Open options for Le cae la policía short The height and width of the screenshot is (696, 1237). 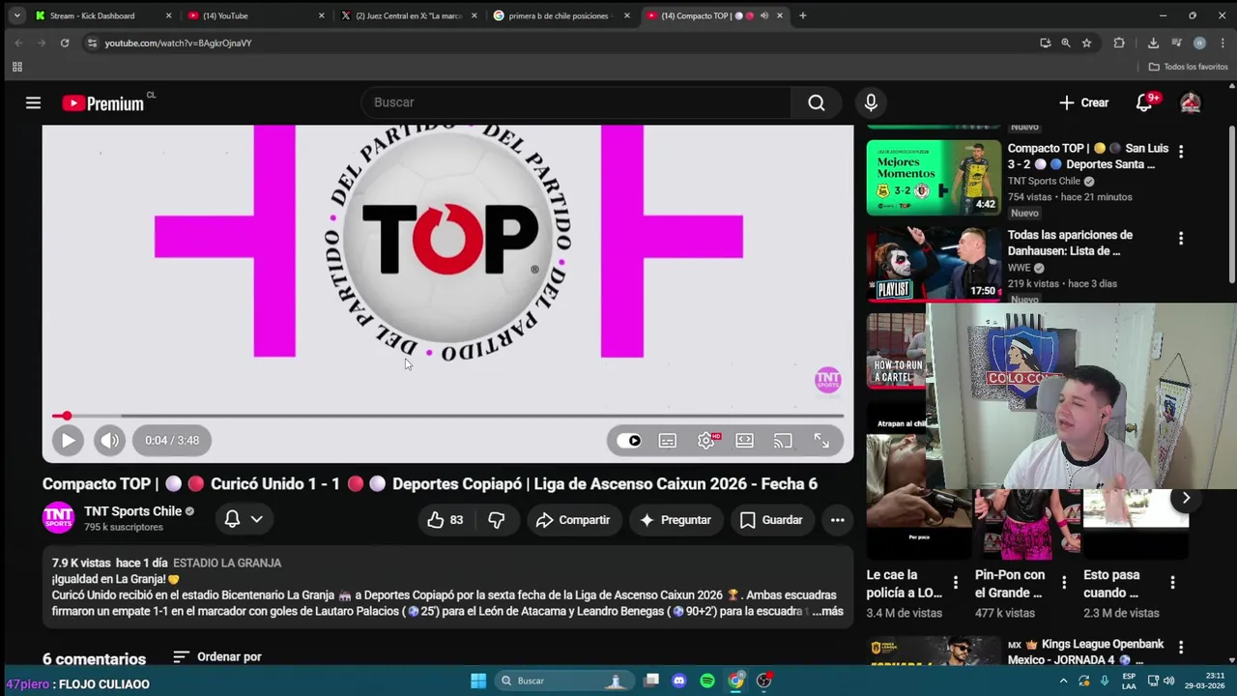955,582
